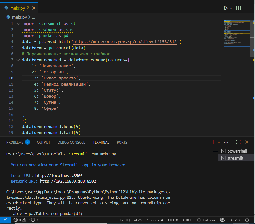
Task: Close the mekr.py editor tab
Action: [x=34, y=8]
